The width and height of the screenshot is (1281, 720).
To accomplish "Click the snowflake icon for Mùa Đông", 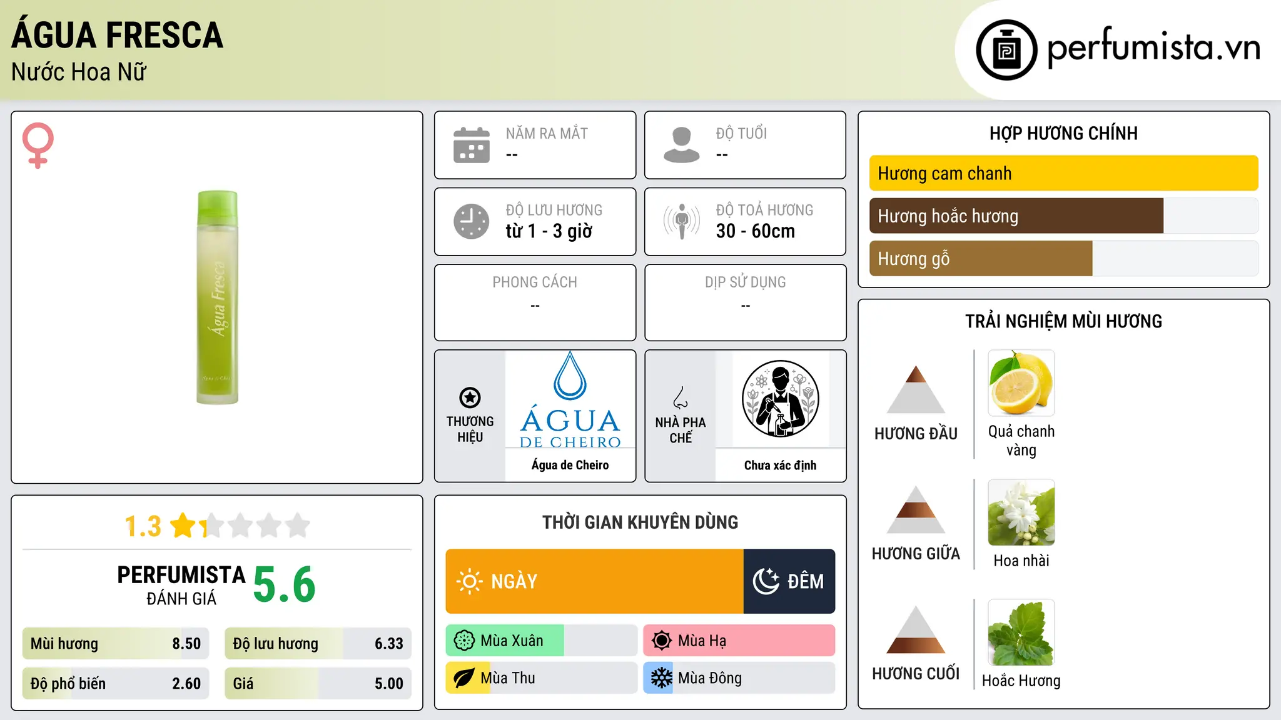I will point(662,678).
